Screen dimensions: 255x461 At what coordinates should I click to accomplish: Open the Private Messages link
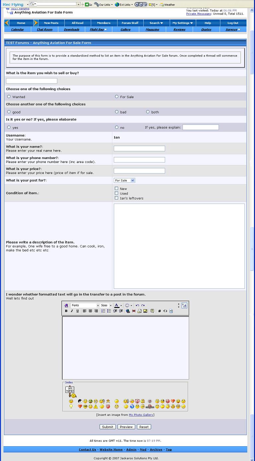(x=199, y=14)
